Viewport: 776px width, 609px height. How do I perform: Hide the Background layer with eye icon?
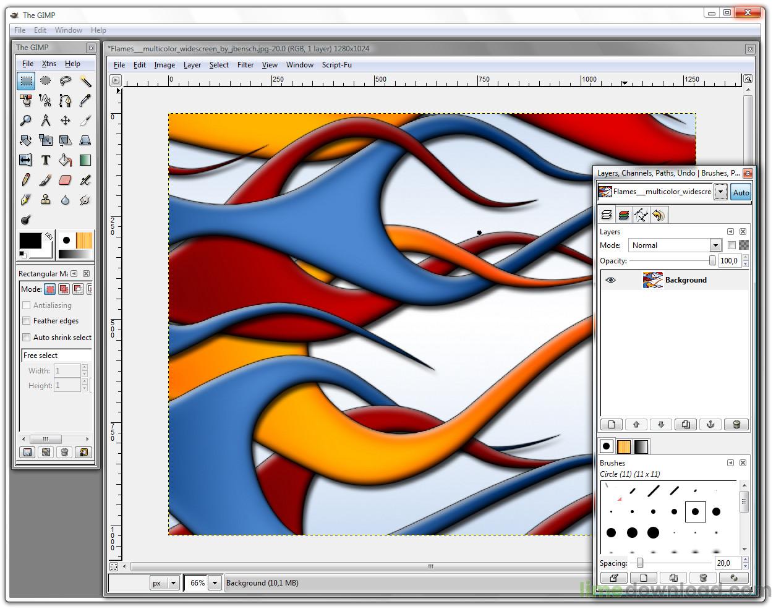(x=610, y=280)
